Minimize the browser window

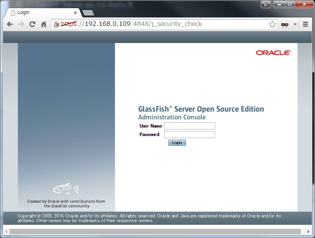tap(279, 4)
